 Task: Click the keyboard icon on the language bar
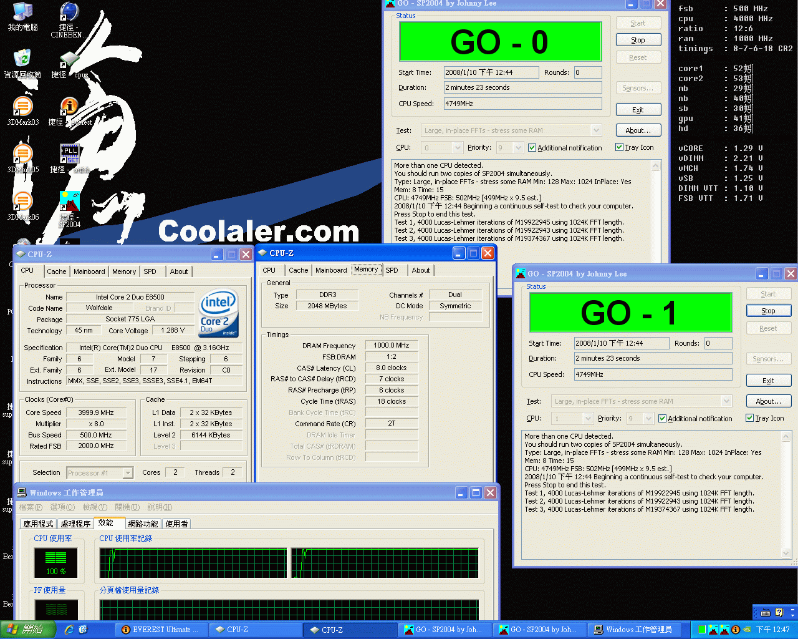coord(766,612)
